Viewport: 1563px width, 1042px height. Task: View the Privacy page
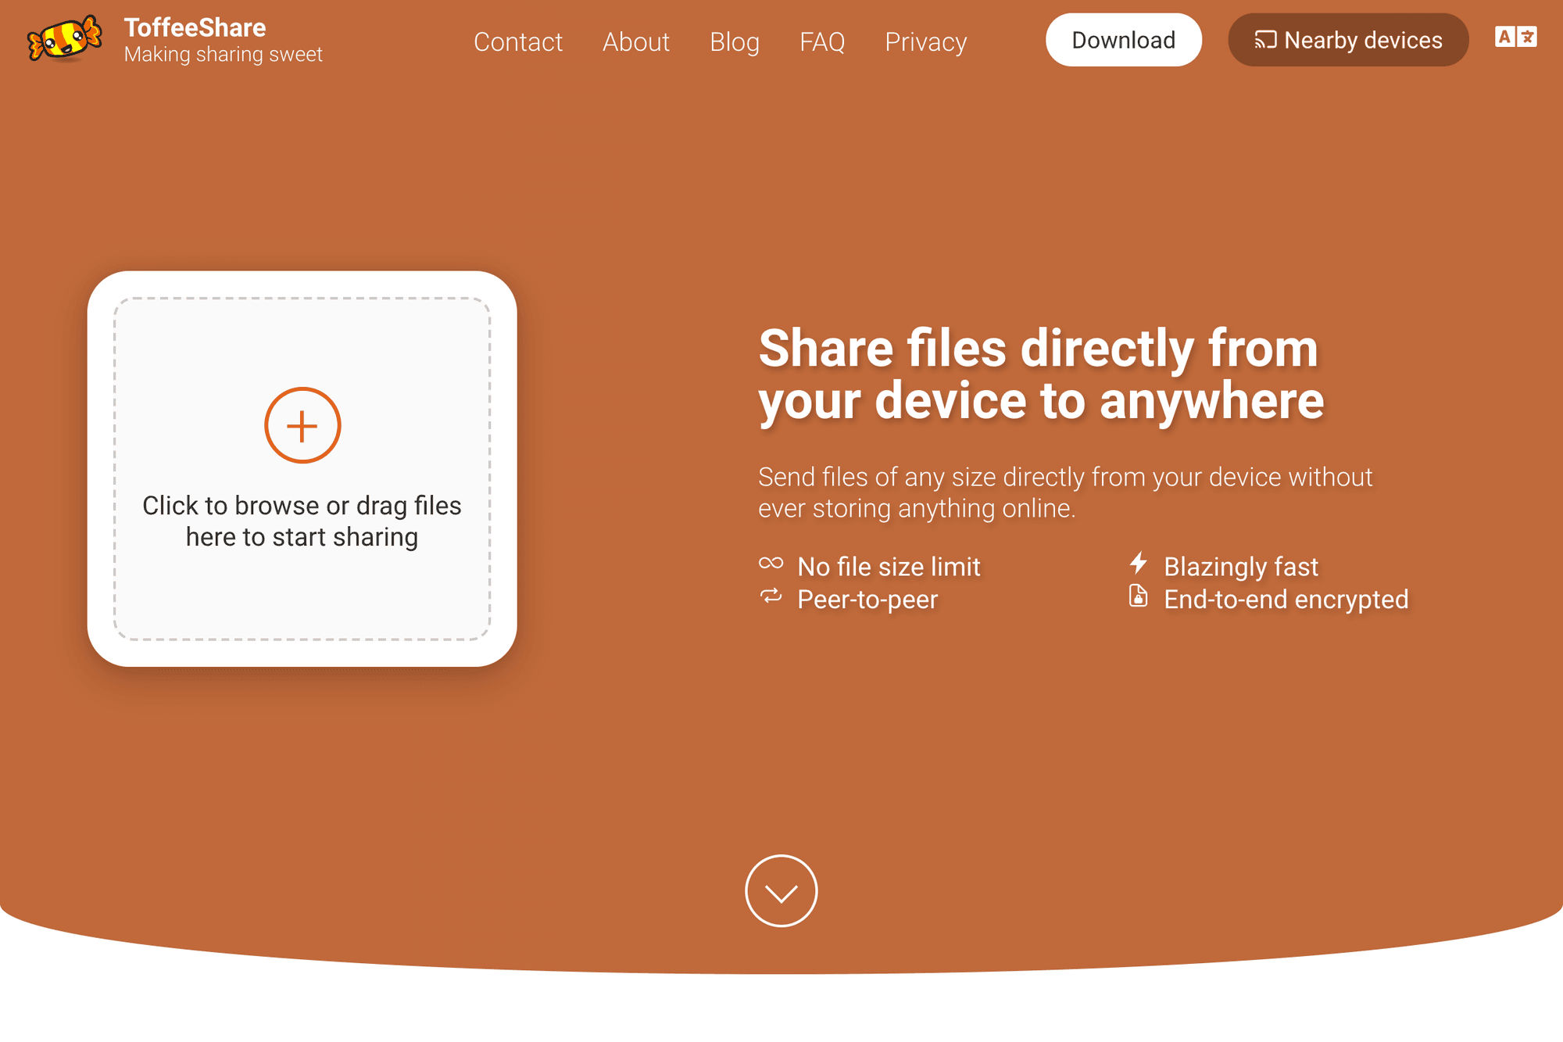tap(926, 41)
